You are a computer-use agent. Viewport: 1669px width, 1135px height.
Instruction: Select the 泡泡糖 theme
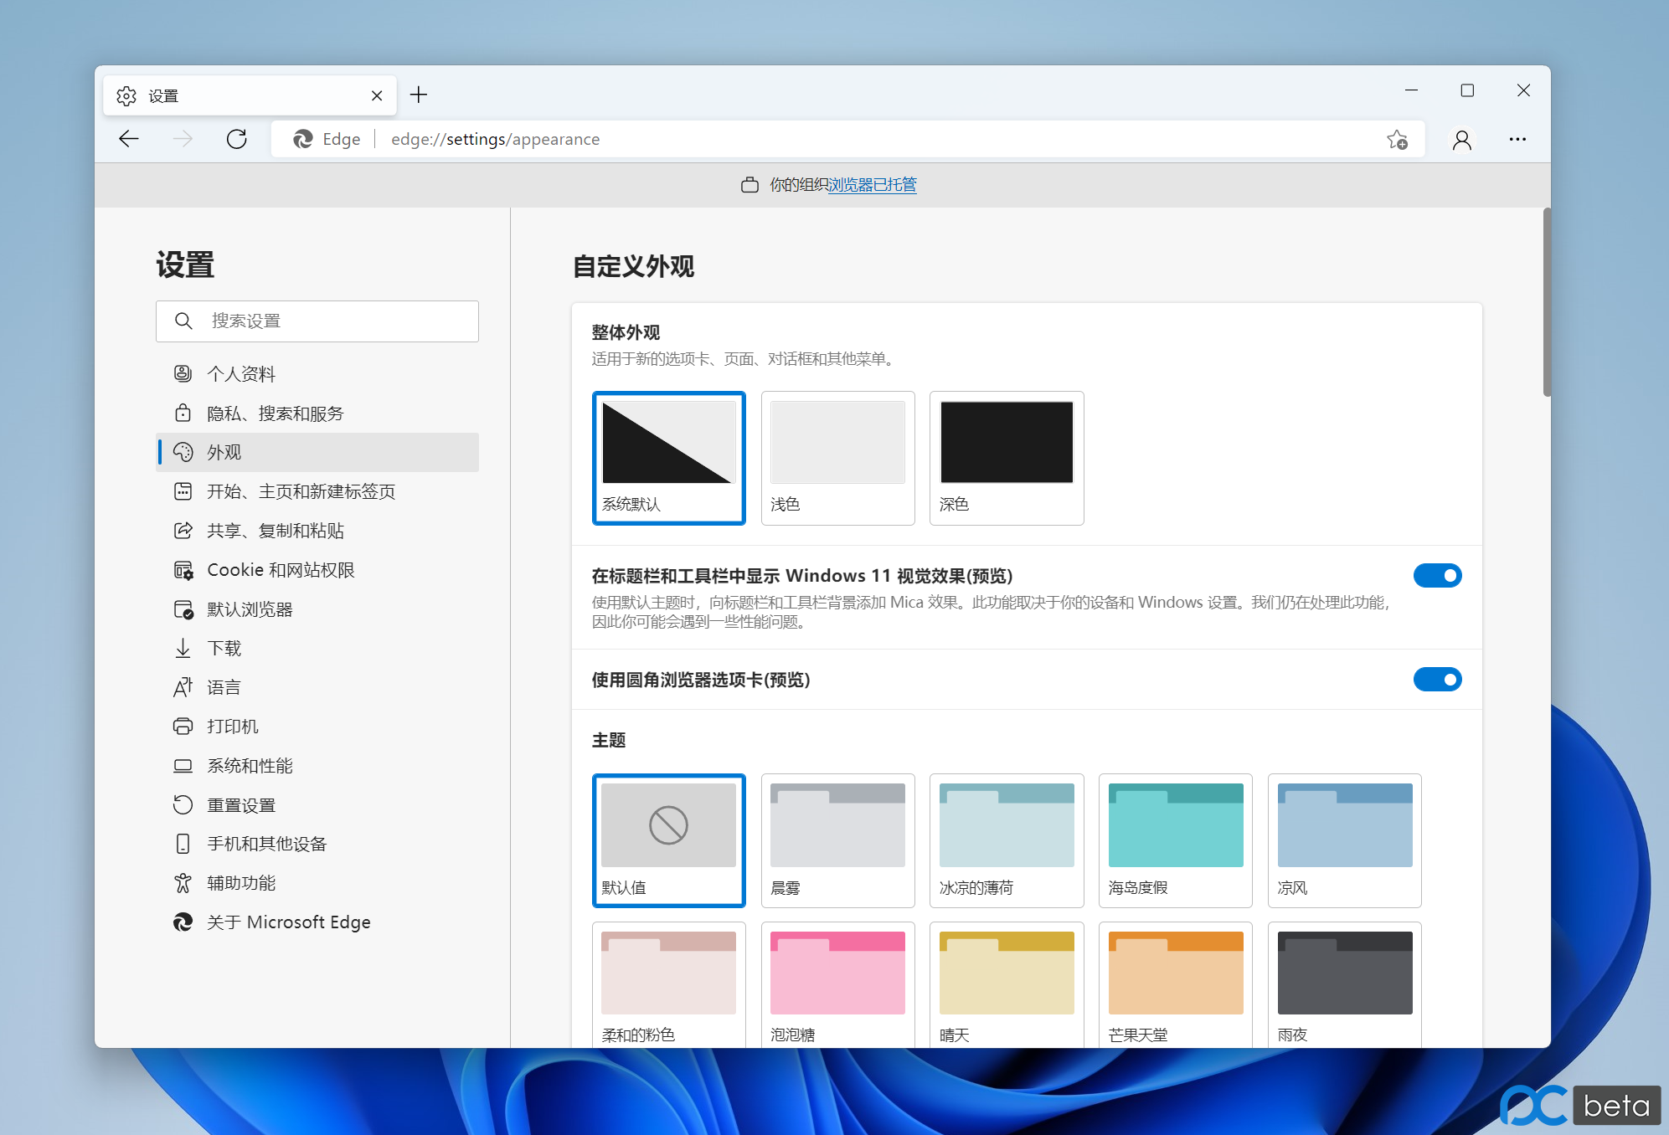[x=838, y=985]
